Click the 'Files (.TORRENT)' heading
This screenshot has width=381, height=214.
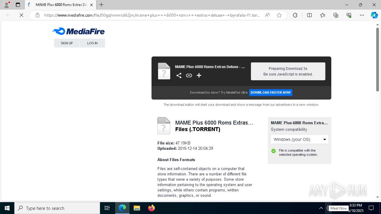198,129
